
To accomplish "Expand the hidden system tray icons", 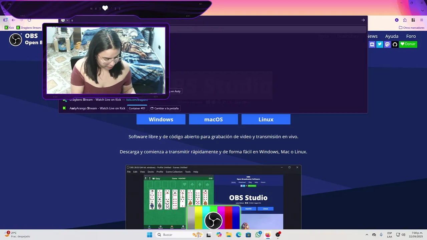I will [x=367, y=235].
